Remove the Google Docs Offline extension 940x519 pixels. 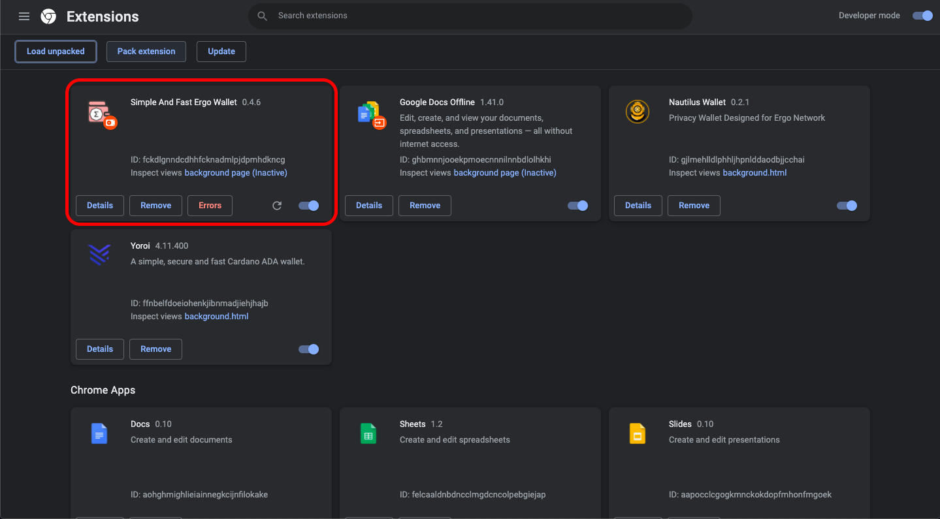pos(425,206)
